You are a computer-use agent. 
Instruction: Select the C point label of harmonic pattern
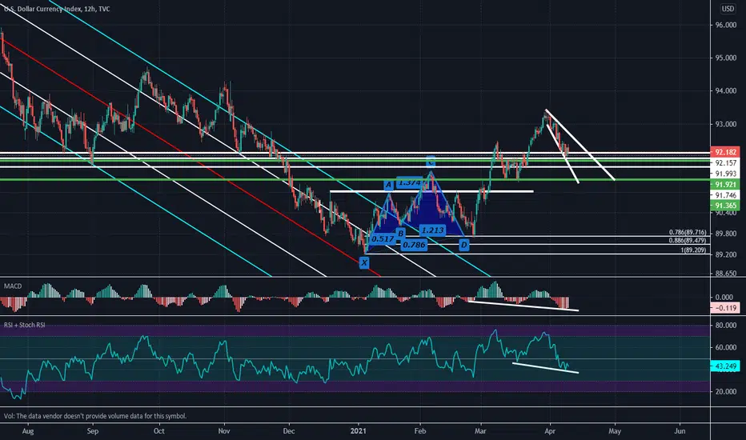431,162
